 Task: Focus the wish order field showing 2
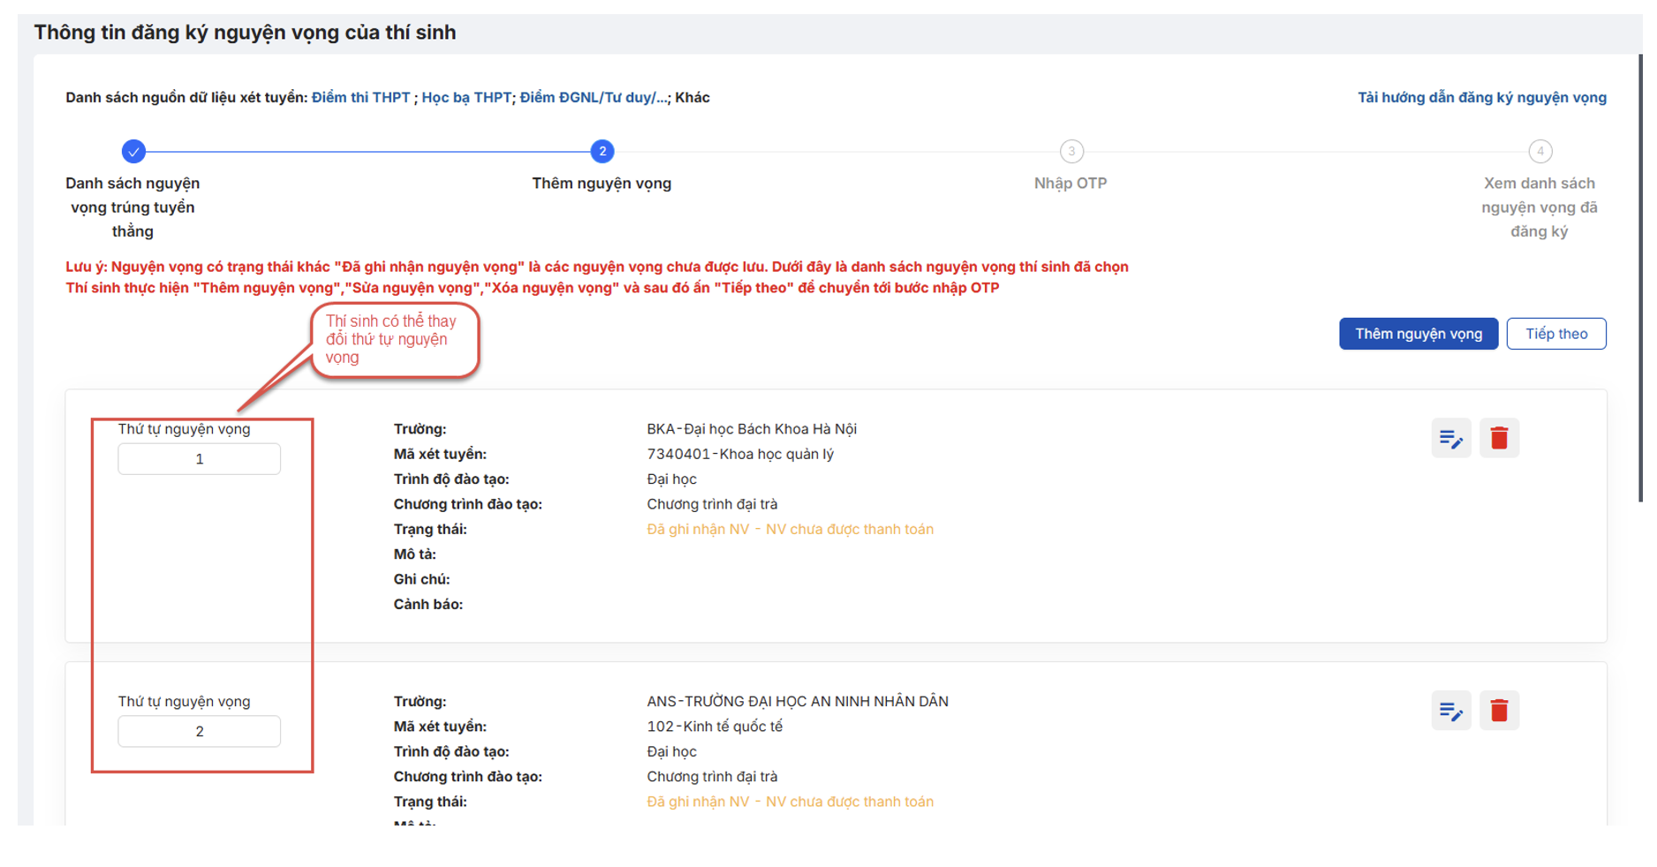(200, 732)
